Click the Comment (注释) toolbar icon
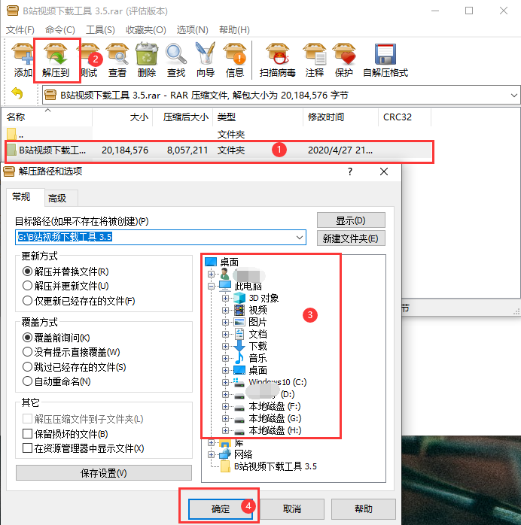 (x=315, y=54)
